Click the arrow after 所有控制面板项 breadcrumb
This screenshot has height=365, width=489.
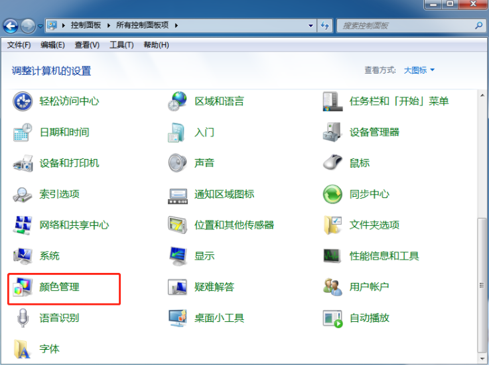[x=177, y=26]
